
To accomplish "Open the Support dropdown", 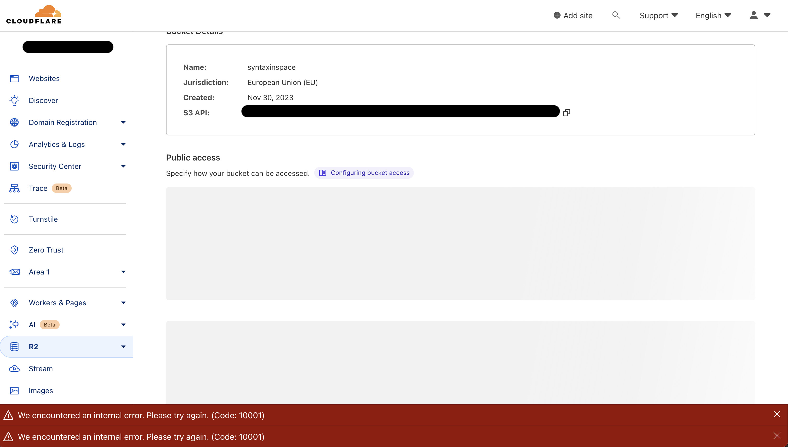I will click(659, 15).
